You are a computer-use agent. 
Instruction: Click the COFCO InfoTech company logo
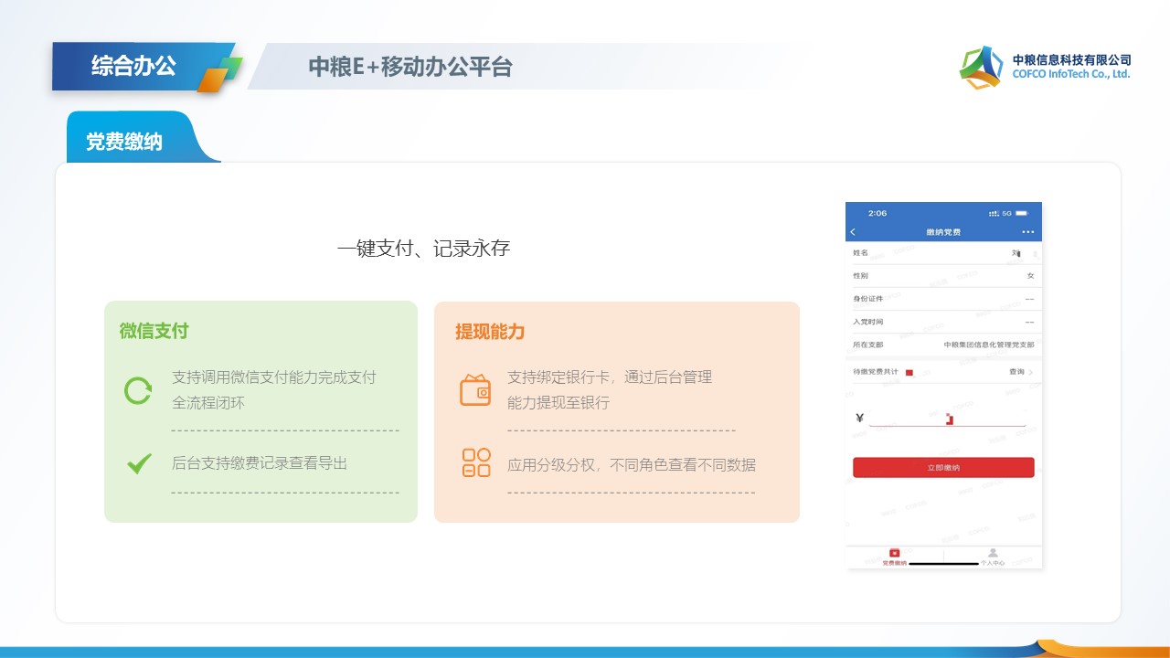981,67
